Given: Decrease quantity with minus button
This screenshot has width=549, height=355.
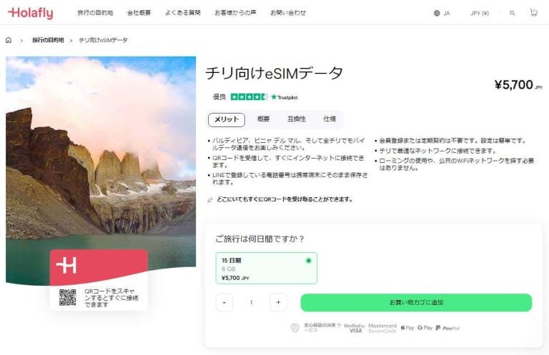Looking at the screenshot, I should pyautogui.click(x=224, y=303).
